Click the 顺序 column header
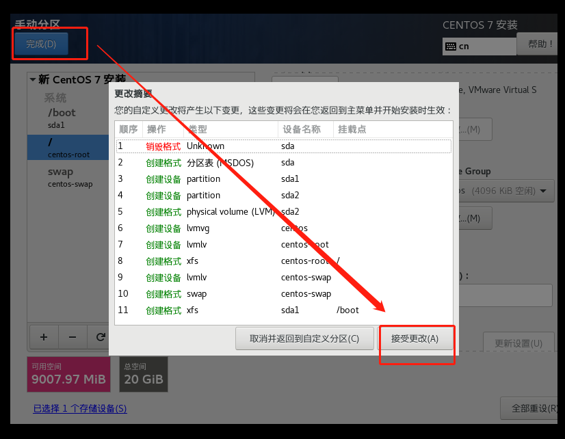 (x=129, y=129)
